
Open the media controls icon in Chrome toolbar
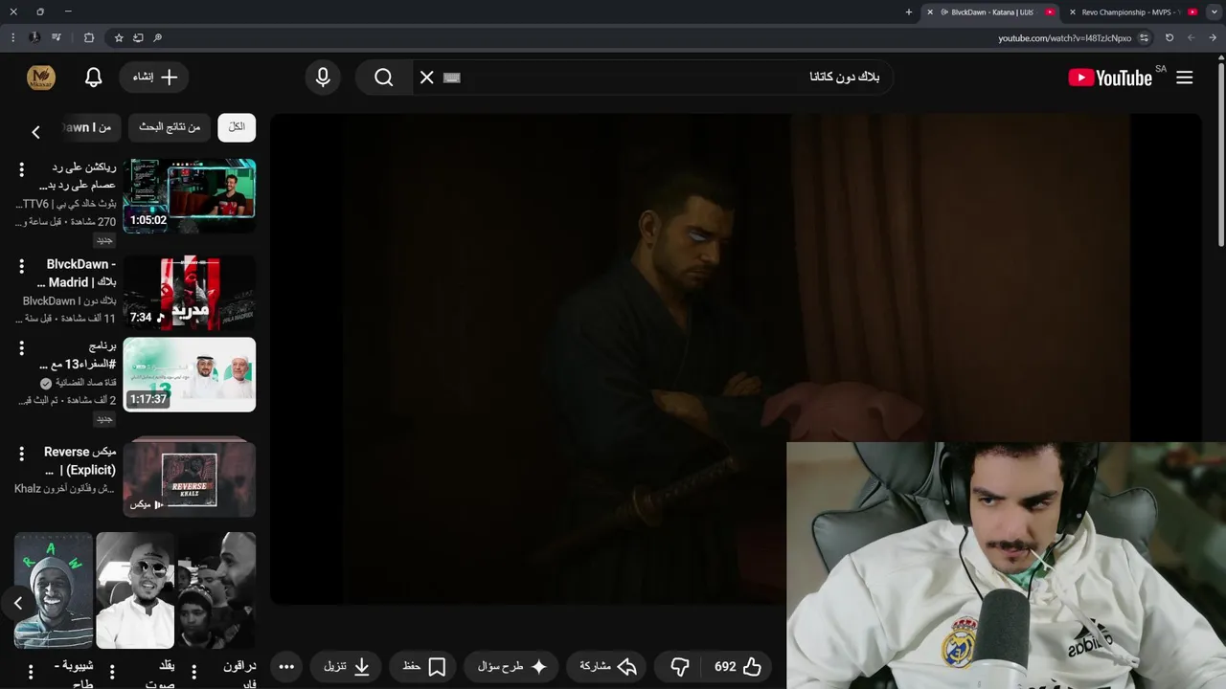tap(57, 38)
